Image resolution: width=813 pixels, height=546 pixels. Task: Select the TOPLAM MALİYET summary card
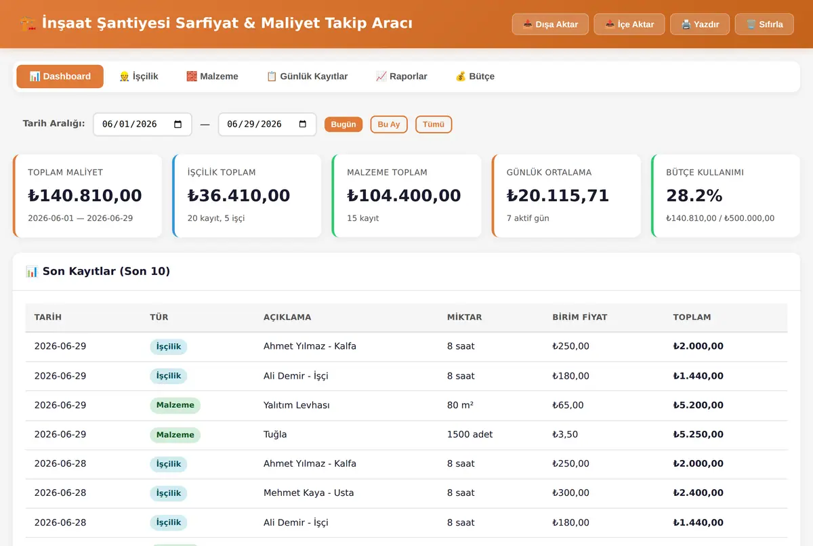point(87,196)
